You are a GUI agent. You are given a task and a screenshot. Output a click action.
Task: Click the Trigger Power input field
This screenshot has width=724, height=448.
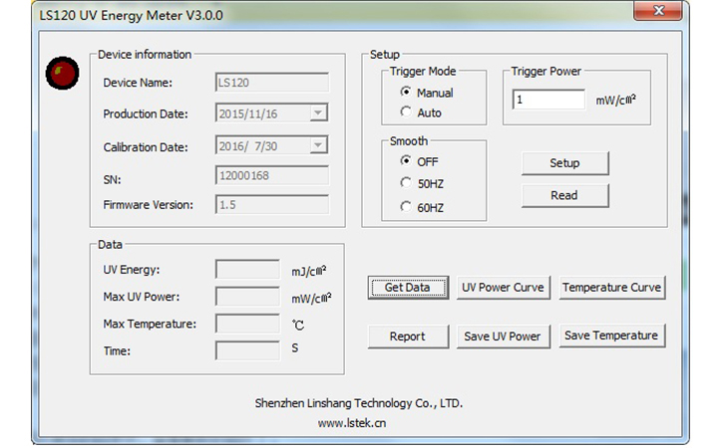pos(548,101)
